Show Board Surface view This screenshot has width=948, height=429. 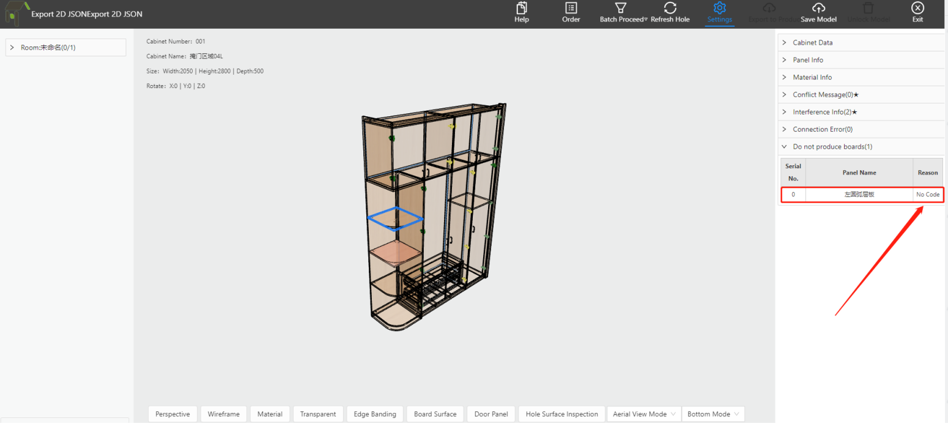(x=435, y=414)
